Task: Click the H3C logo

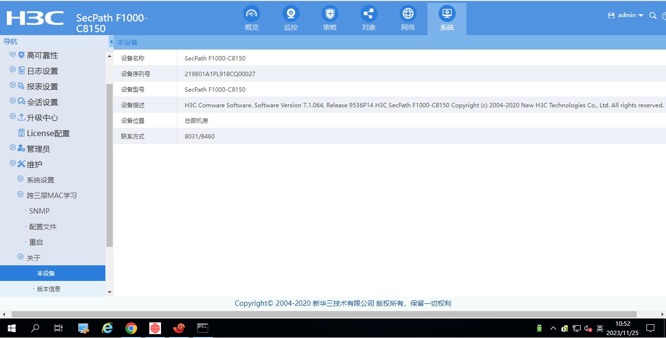Action: pos(35,18)
